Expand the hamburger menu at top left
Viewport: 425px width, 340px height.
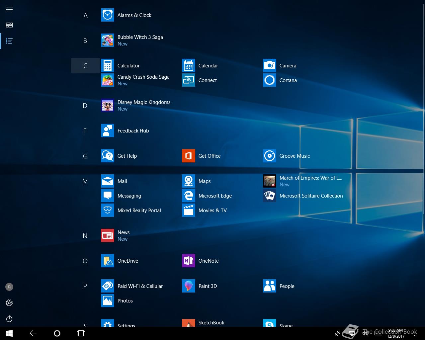pos(9,9)
